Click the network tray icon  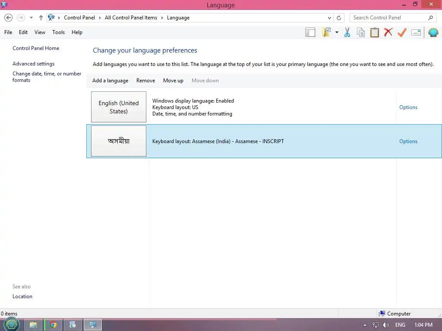pyautogui.click(x=376, y=325)
